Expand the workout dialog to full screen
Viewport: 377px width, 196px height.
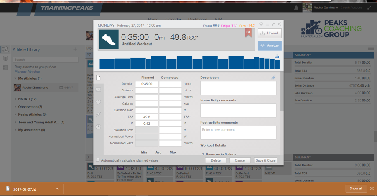(x=273, y=24)
